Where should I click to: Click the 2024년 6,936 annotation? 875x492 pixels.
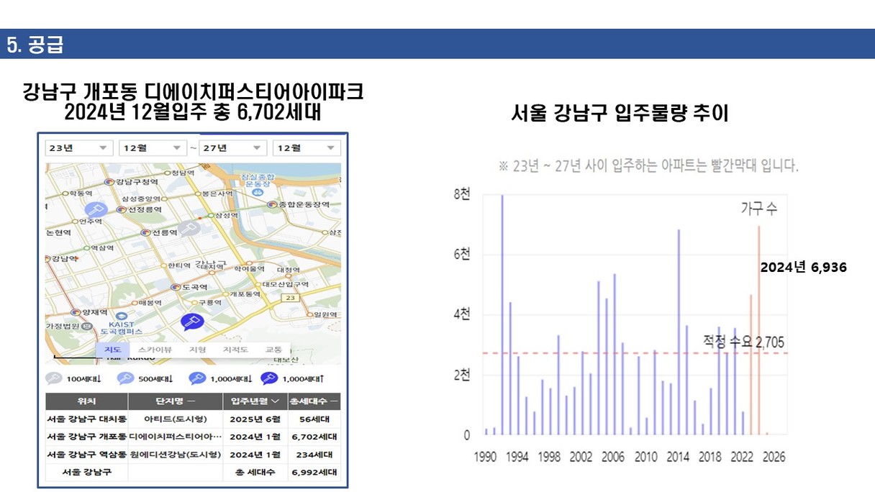[x=804, y=267]
